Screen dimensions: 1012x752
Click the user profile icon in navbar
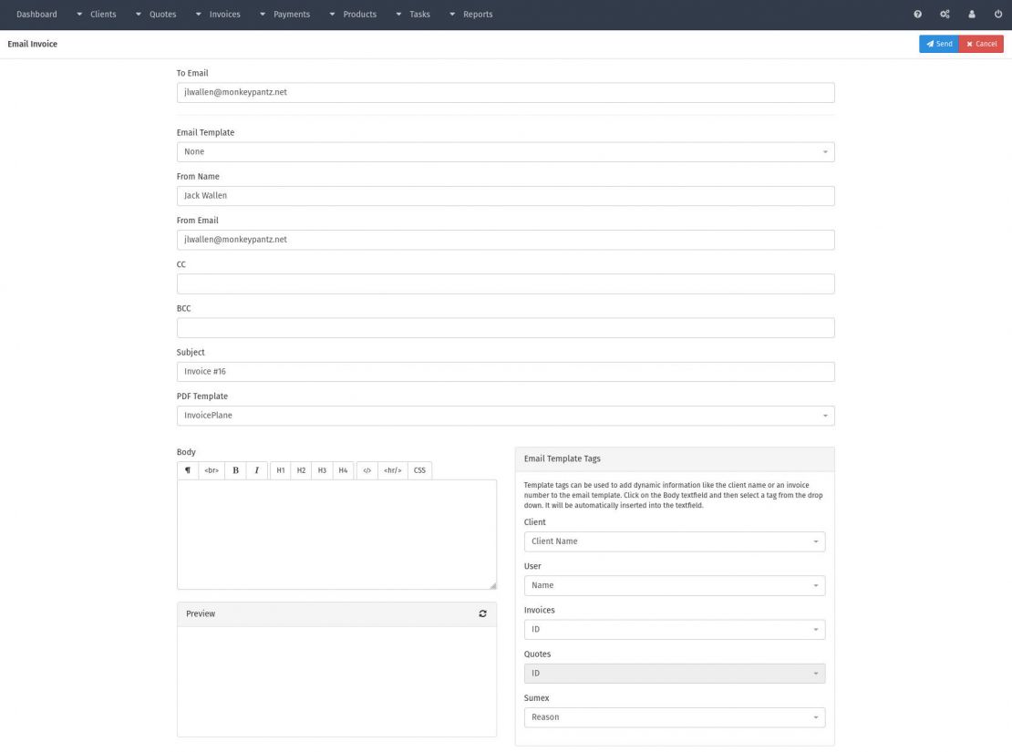(971, 14)
